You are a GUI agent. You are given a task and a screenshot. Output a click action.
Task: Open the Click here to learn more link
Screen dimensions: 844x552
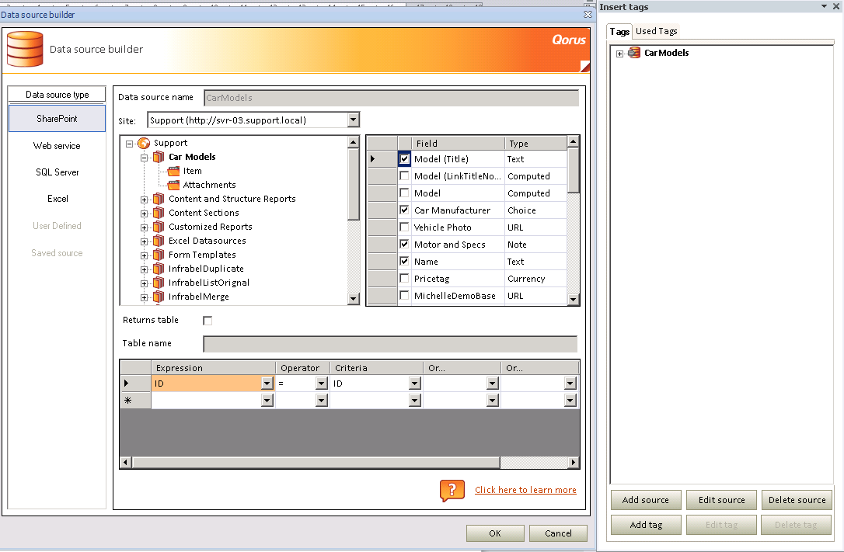(525, 490)
